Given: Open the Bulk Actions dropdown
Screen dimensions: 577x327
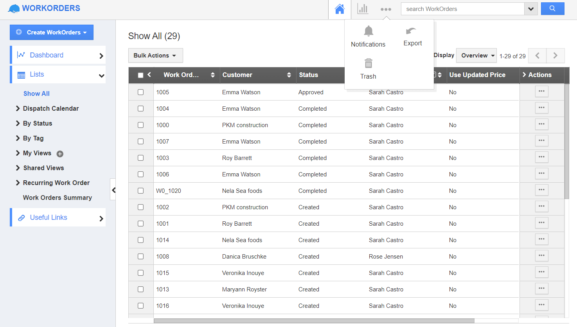Looking at the screenshot, I should (x=155, y=55).
